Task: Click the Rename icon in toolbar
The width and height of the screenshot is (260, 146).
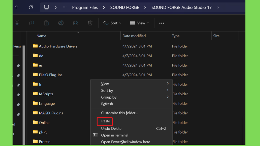Action: (61, 23)
